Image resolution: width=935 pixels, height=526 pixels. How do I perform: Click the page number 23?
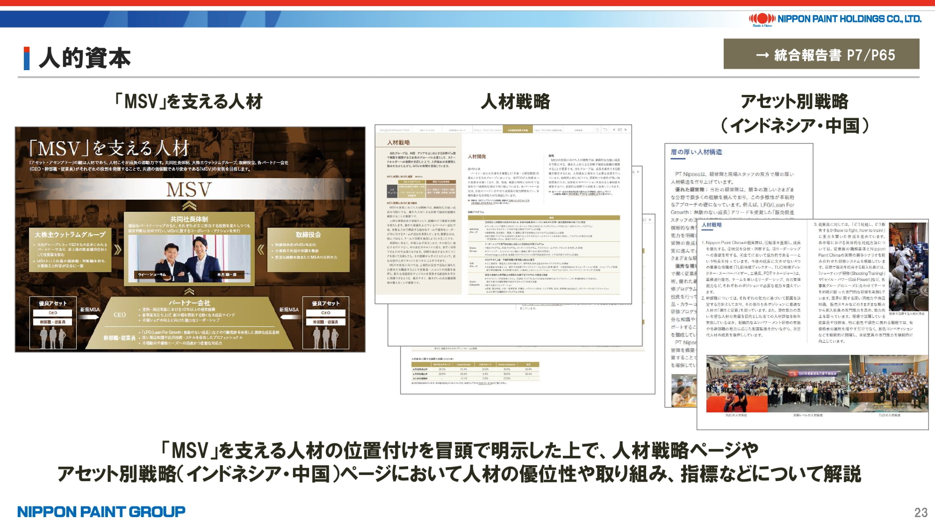pos(921,512)
